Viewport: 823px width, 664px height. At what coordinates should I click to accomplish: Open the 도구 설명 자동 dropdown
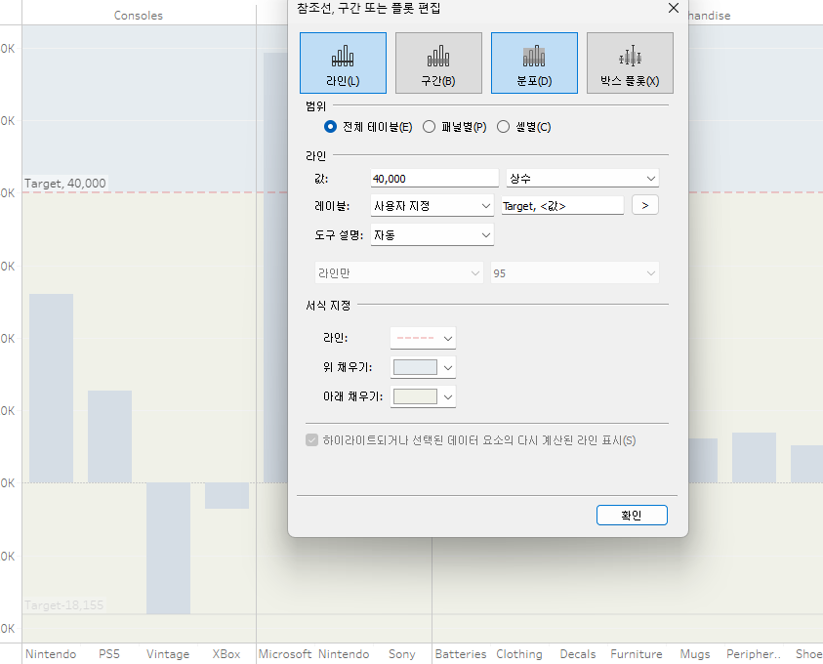432,234
